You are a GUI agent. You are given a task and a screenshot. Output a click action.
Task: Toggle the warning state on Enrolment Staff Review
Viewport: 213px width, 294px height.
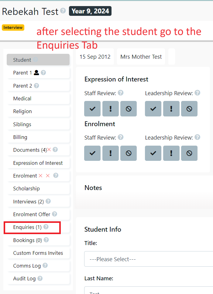pos(110,153)
